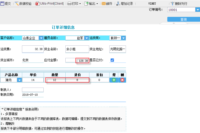Click the VINET toolbar label
The image size is (200, 133).
point(152,4)
